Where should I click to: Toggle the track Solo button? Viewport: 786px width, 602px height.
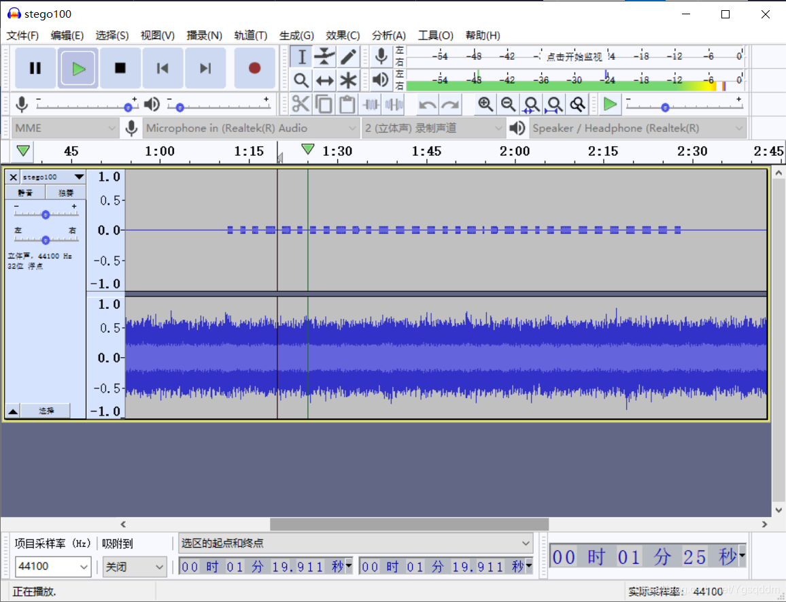66,193
